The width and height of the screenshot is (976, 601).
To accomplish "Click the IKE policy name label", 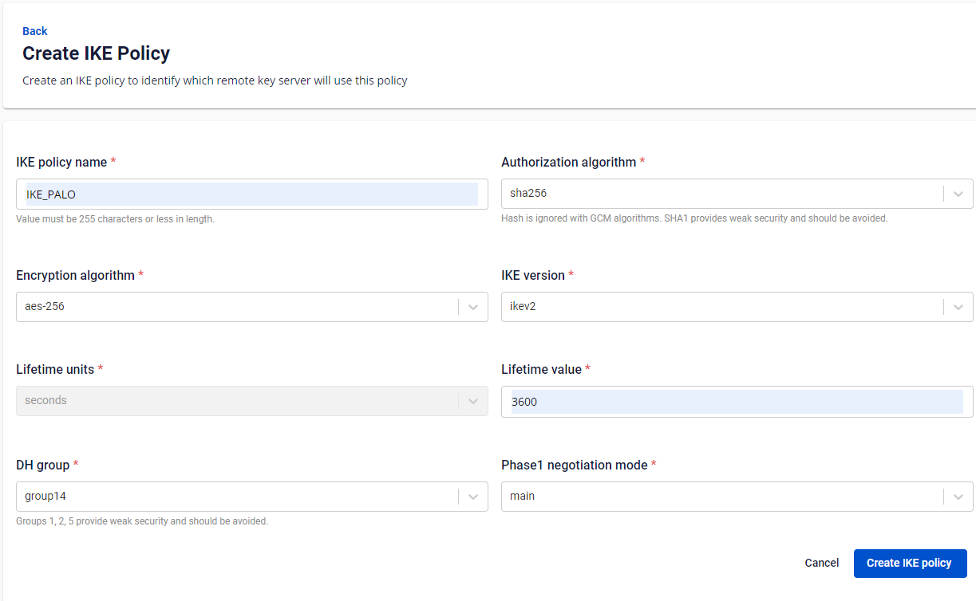I will click(x=61, y=162).
